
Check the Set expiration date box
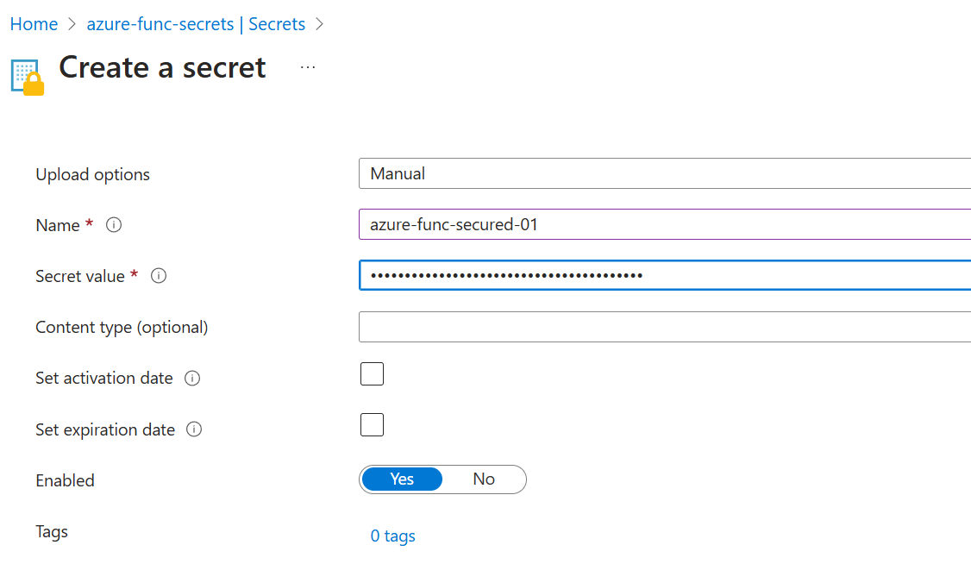click(372, 425)
